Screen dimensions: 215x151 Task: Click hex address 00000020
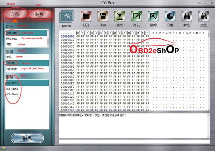tap(68, 43)
